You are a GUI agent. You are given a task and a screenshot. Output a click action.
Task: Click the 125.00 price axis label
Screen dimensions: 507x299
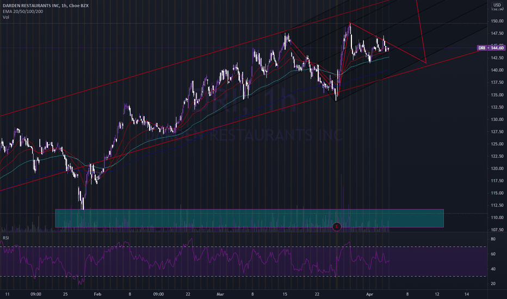coord(497,144)
